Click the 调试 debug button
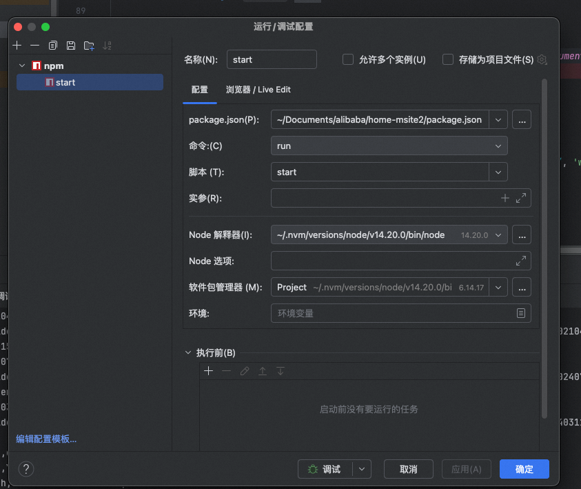 coord(325,470)
